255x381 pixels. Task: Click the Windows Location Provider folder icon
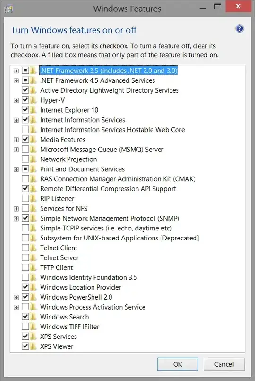coord(34,287)
